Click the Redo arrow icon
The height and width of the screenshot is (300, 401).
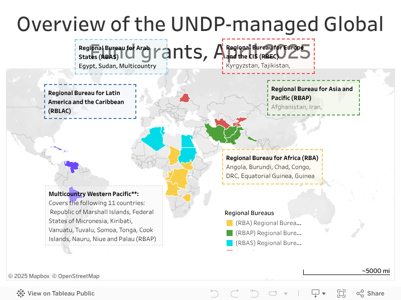click(235, 293)
